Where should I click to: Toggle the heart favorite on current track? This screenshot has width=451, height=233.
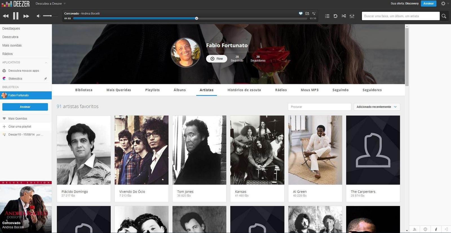(x=300, y=13)
